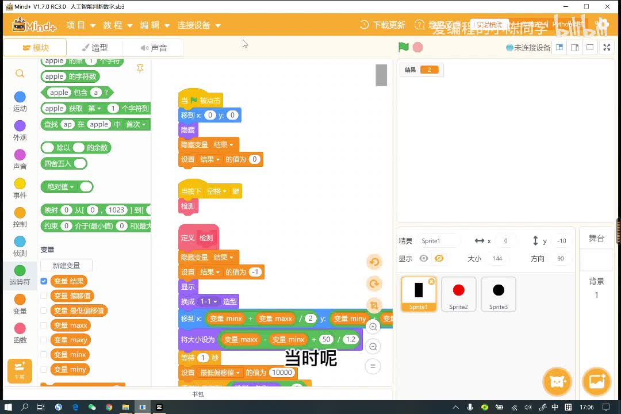Undo with the counterclockwise arrow icon
Screen dimensions: 621x414
(x=374, y=262)
